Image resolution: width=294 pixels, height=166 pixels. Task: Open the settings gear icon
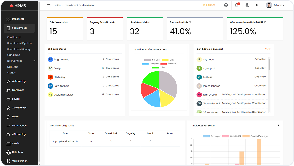click(x=226, y=5)
